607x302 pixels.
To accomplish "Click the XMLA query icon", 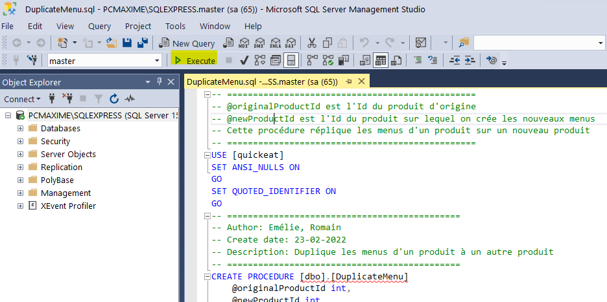I will (275, 43).
